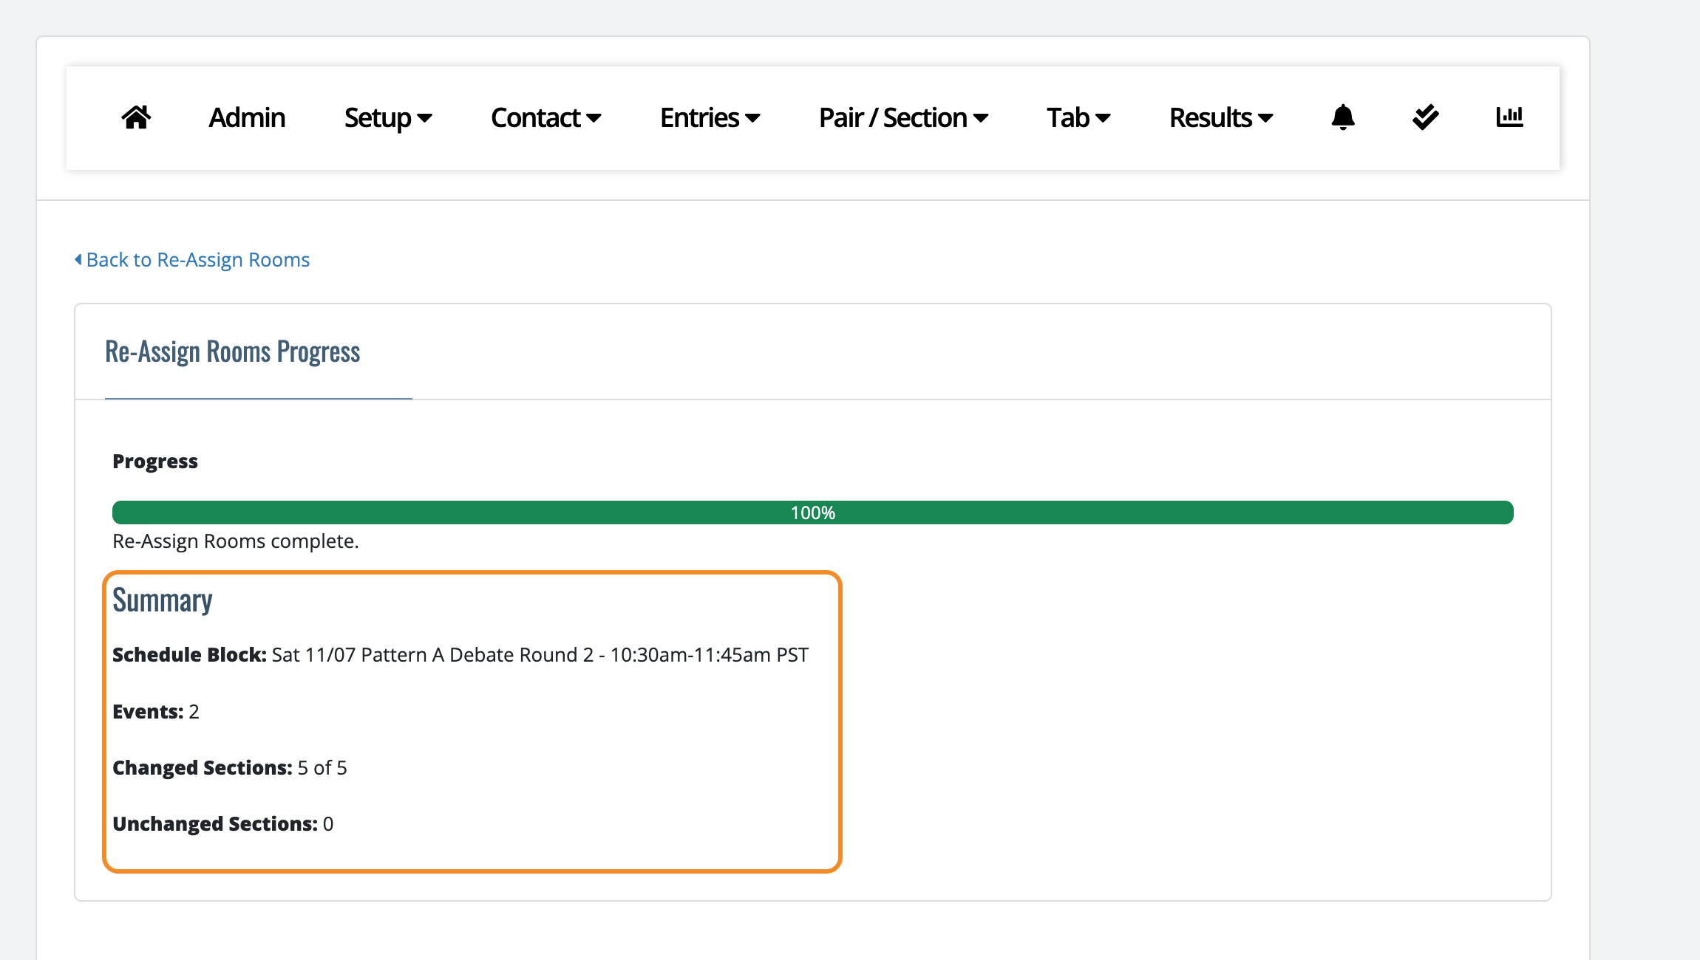Open the Admin menu item
Image resolution: width=1700 pixels, height=960 pixels.
point(247,118)
